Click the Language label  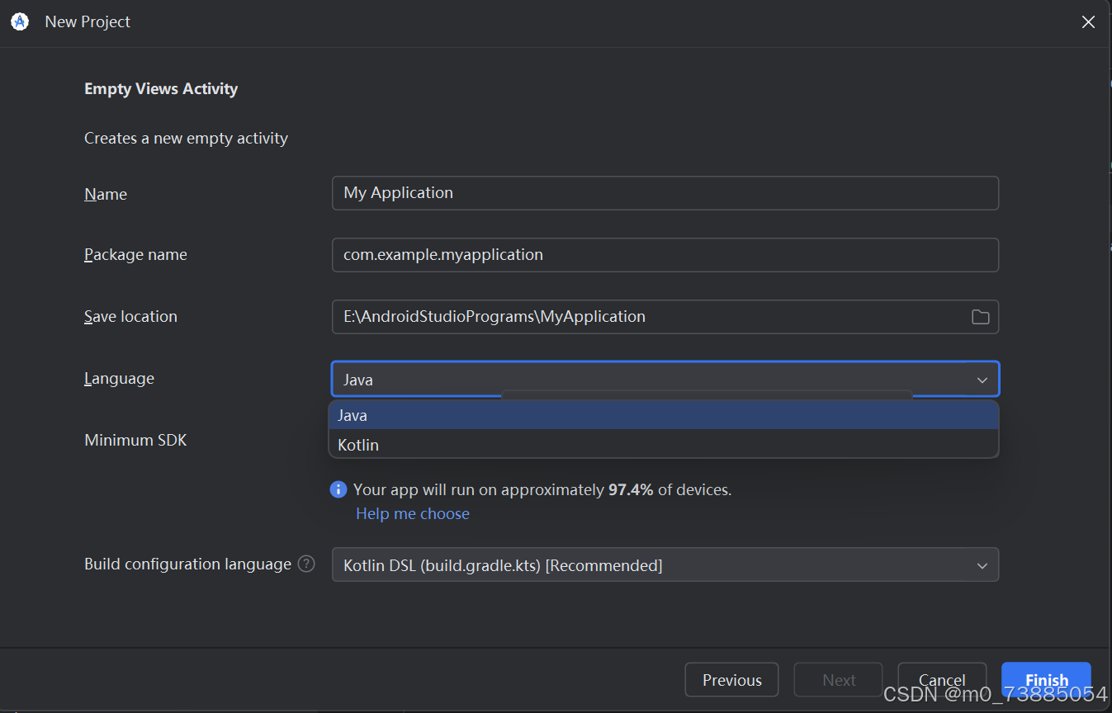(x=119, y=379)
